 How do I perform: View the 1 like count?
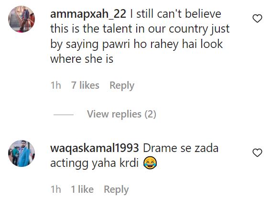[x=82, y=189]
